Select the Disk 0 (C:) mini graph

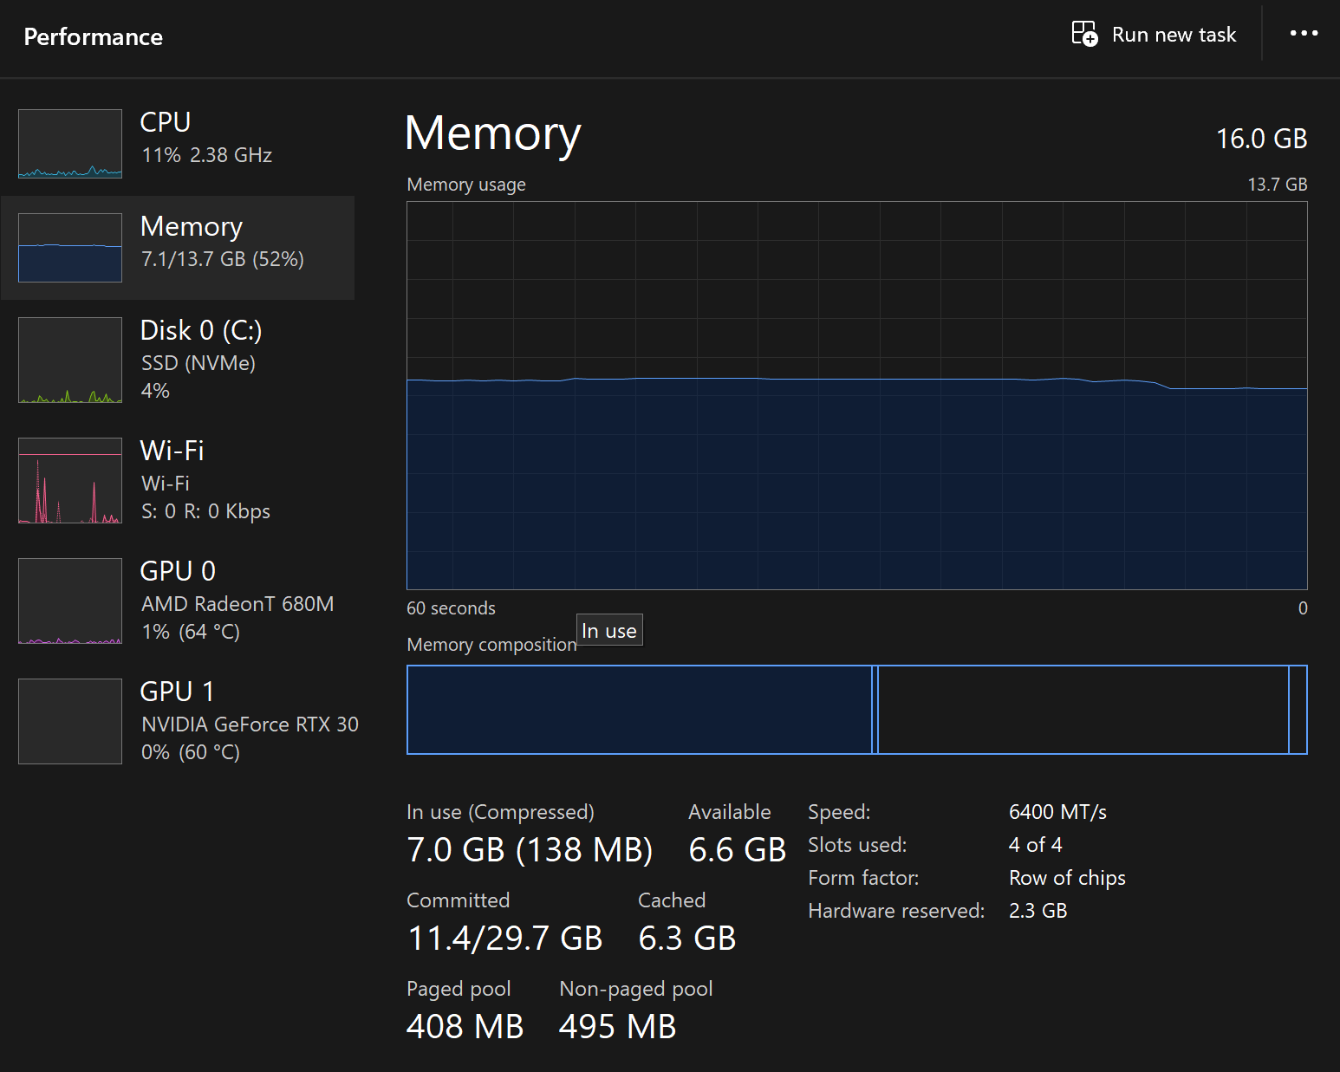[70, 360]
